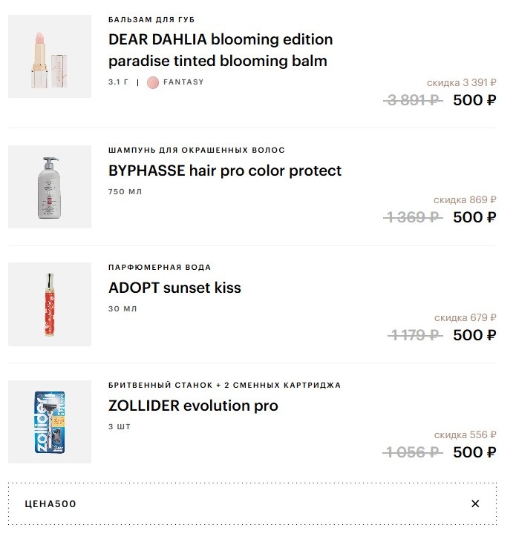Open BYPHASSE hair pro color protect link
The width and height of the screenshot is (516, 539).
(225, 171)
